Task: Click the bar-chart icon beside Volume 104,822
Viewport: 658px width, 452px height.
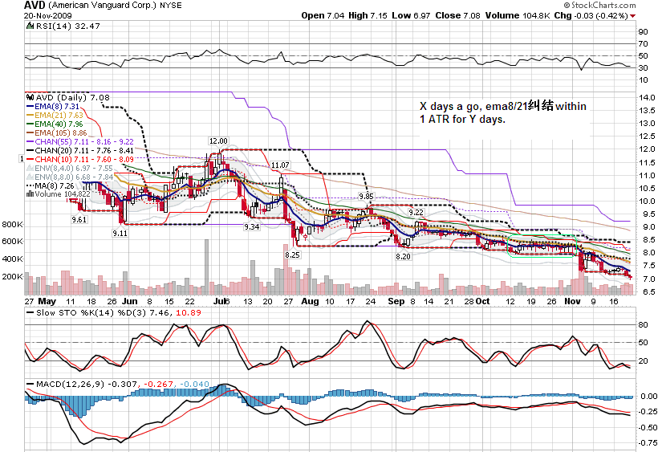Action: point(30,194)
